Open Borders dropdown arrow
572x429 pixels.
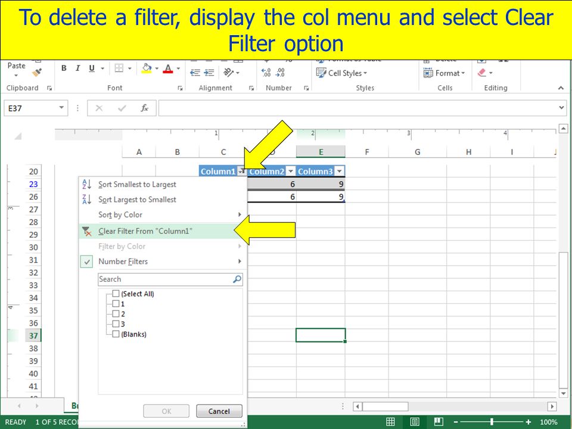(129, 68)
